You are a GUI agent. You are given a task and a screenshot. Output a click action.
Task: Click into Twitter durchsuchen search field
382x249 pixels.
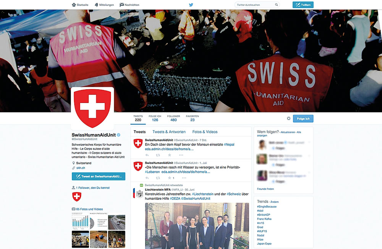pos(254,5)
